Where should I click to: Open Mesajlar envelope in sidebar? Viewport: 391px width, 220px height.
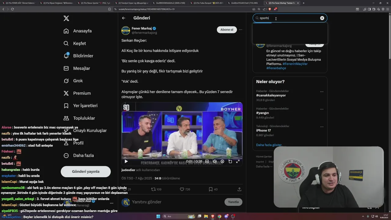pyautogui.click(x=66, y=68)
